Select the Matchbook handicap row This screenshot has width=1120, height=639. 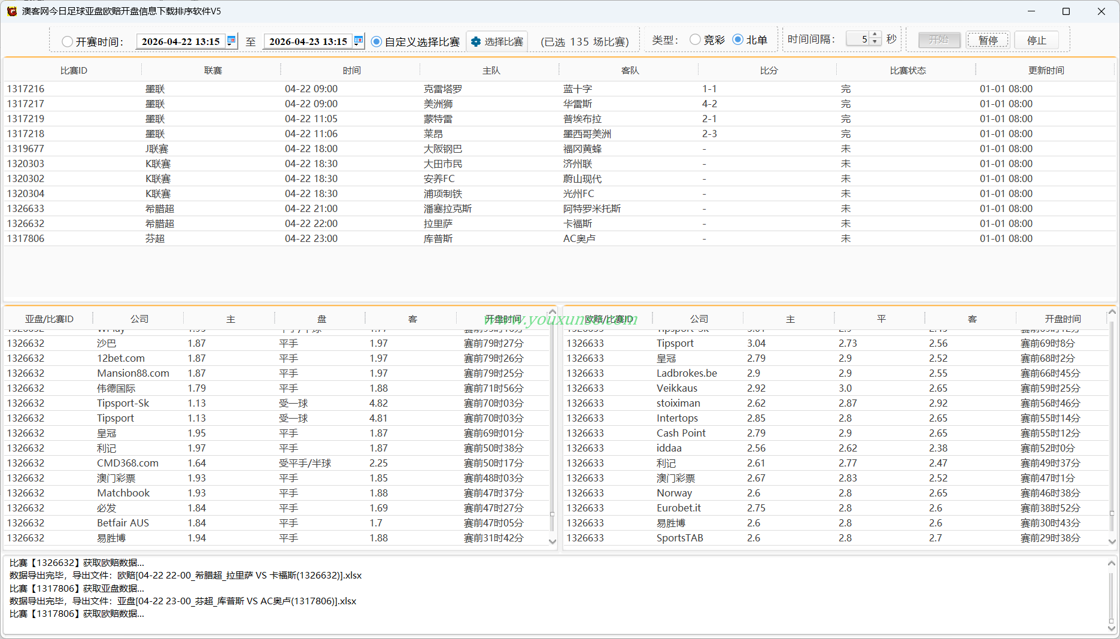(x=277, y=493)
